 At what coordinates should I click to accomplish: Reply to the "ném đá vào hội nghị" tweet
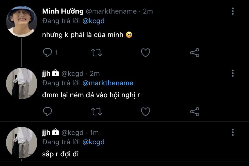(x=48, y=112)
